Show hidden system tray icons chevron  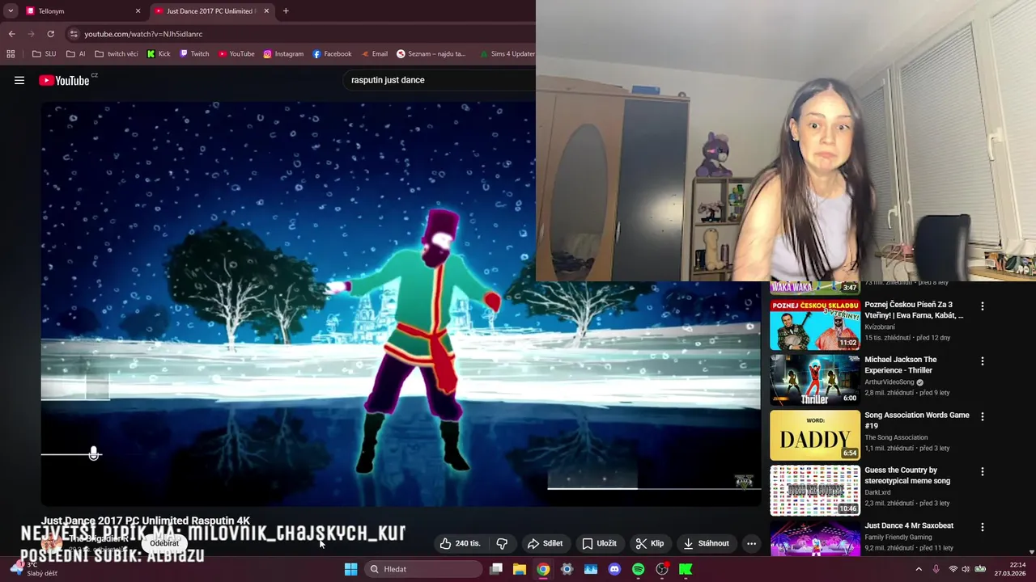tap(919, 569)
